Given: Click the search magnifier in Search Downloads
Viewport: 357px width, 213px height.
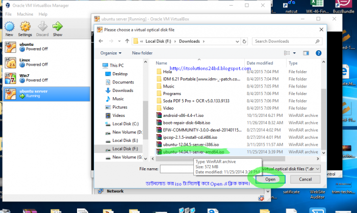Looking at the screenshot, I should tap(317, 41).
